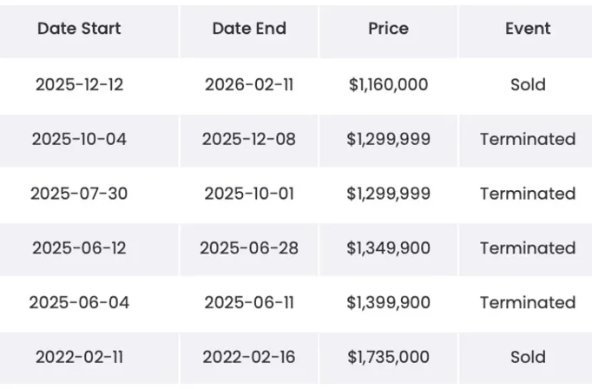The height and width of the screenshot is (389, 592).
Task: Click the Date Start column header
Action: [x=79, y=29]
